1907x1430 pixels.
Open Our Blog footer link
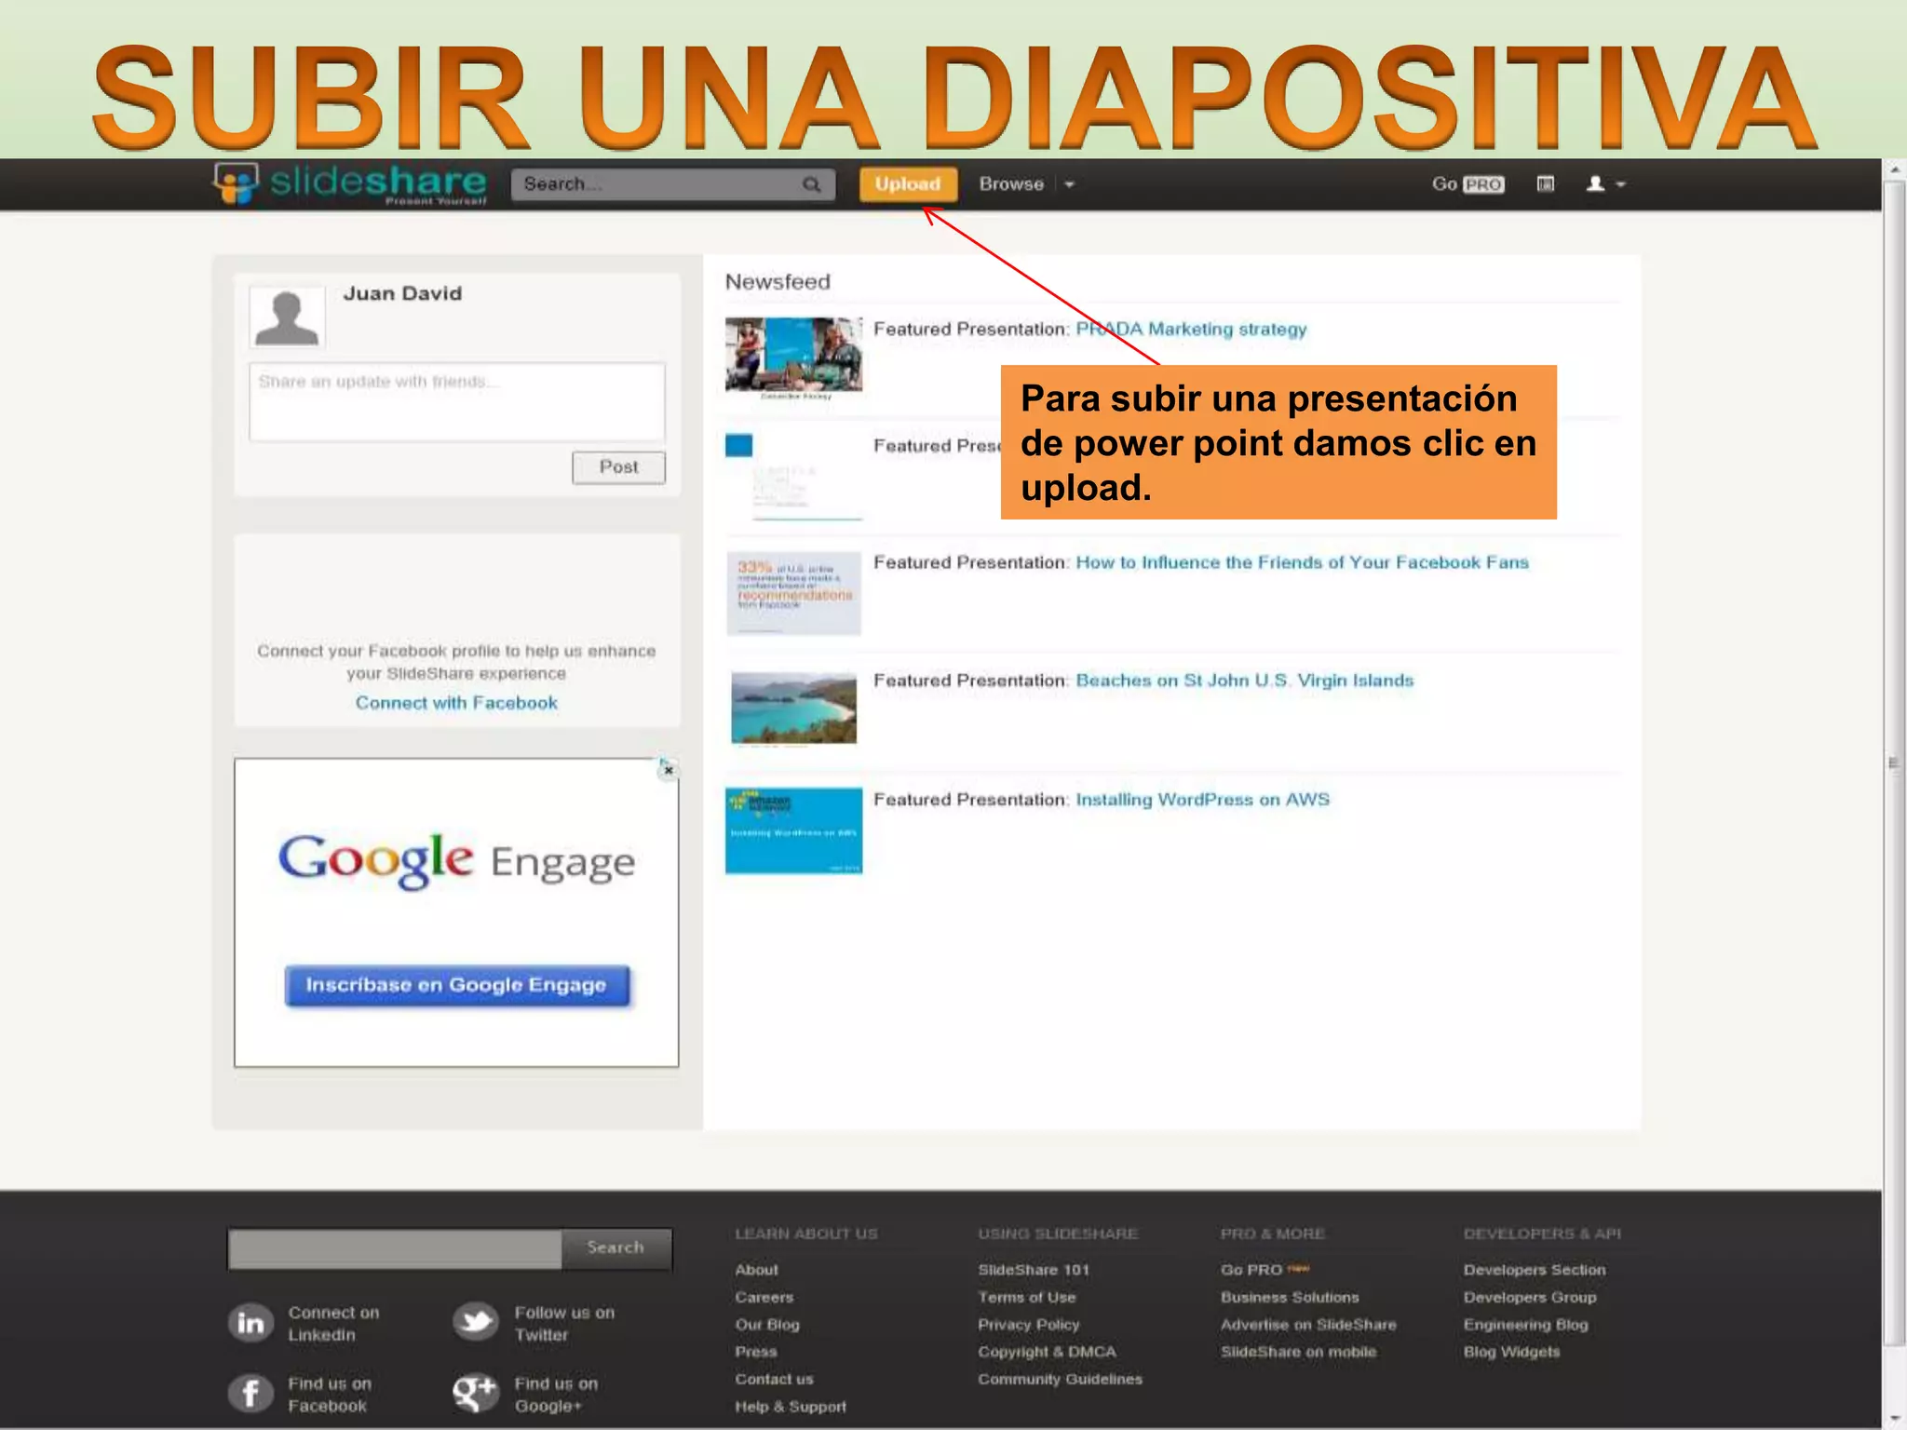tap(767, 1324)
